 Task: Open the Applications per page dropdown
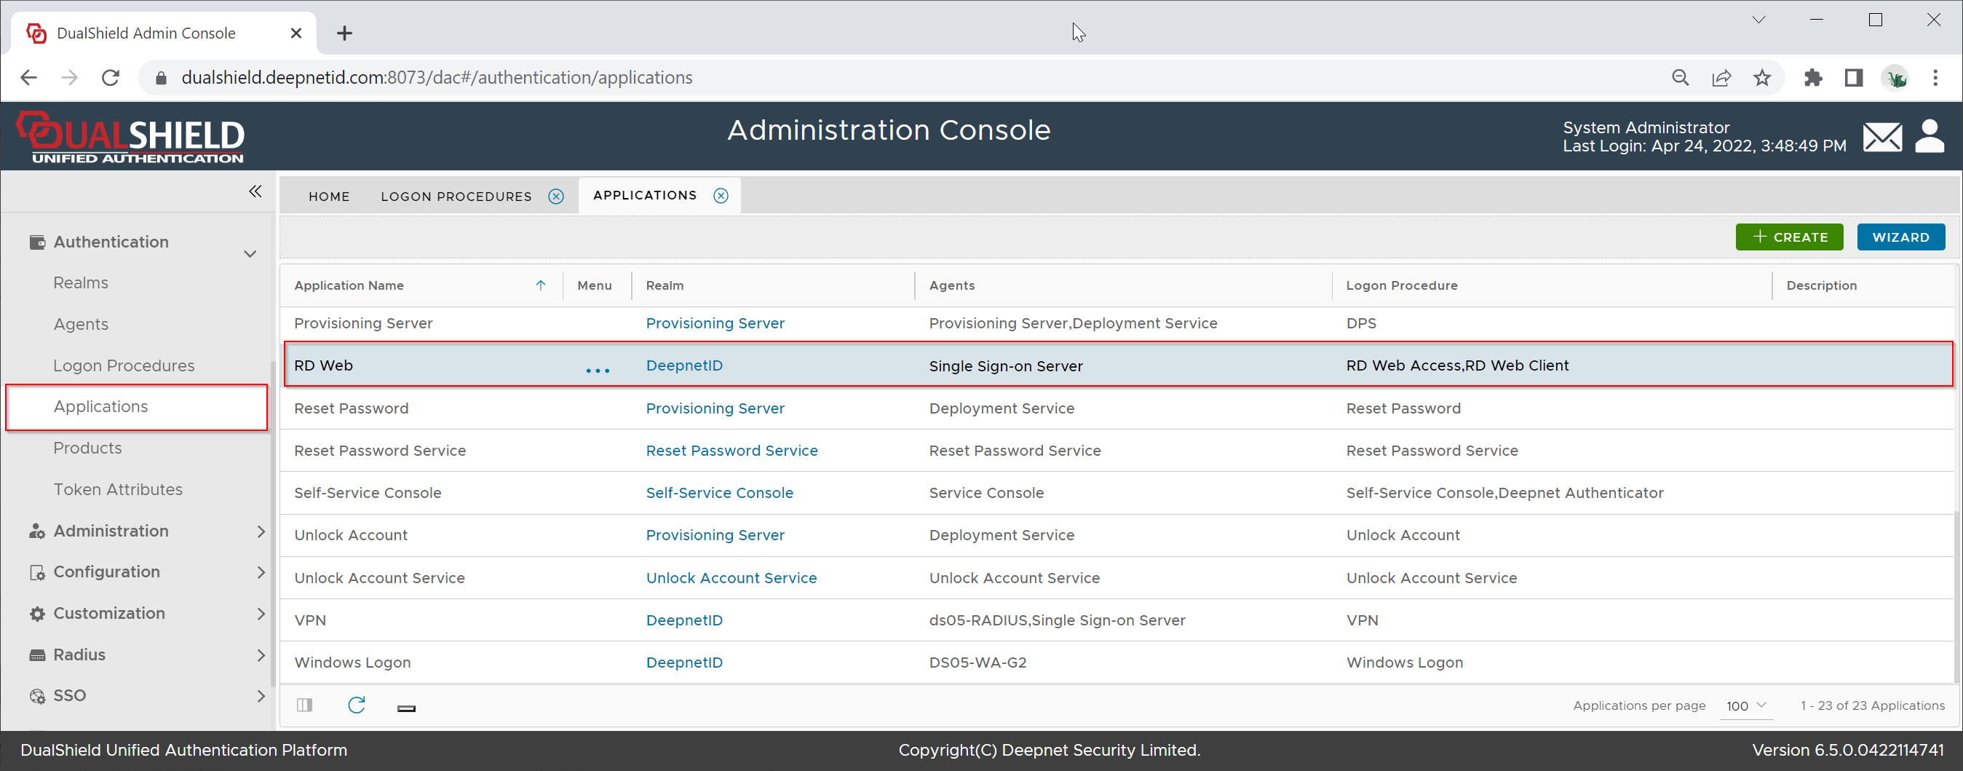click(1746, 705)
